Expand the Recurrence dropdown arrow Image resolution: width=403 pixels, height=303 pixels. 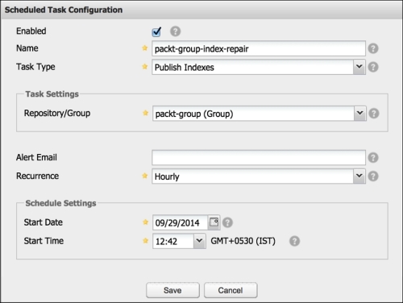pos(359,176)
